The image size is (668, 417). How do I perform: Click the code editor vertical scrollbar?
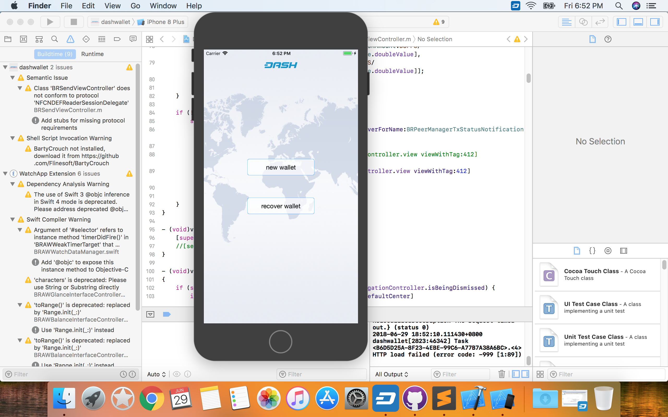(x=528, y=78)
